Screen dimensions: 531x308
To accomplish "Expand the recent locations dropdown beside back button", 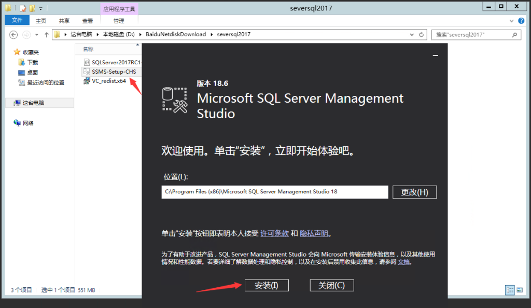I will coord(36,35).
